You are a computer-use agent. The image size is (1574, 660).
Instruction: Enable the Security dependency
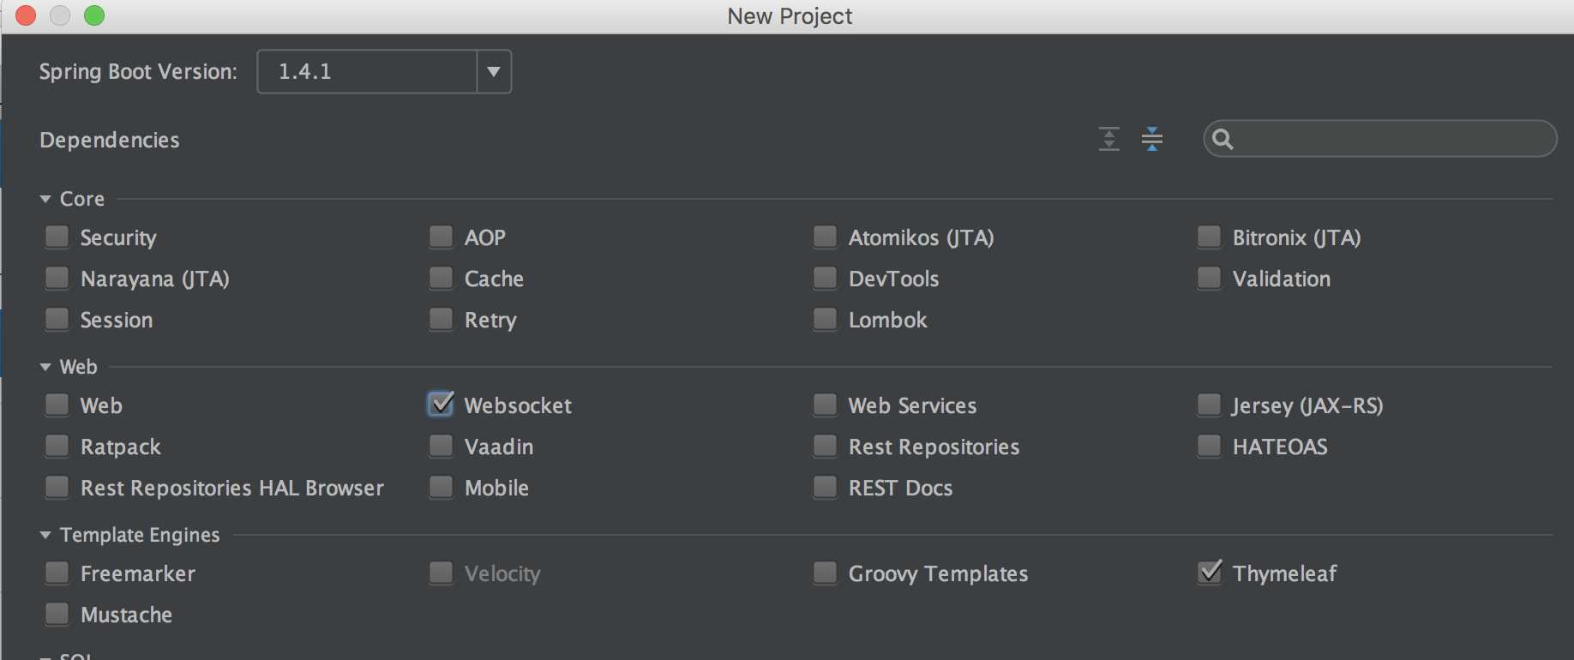point(57,237)
